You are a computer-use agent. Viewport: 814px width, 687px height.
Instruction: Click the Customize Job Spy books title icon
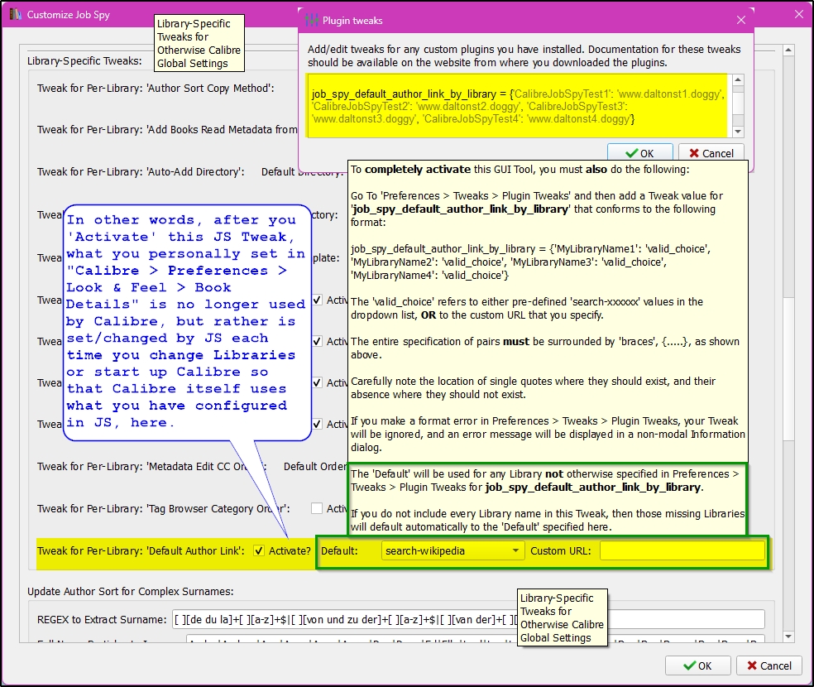pyautogui.click(x=16, y=14)
